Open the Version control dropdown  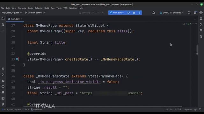pos(35,13)
